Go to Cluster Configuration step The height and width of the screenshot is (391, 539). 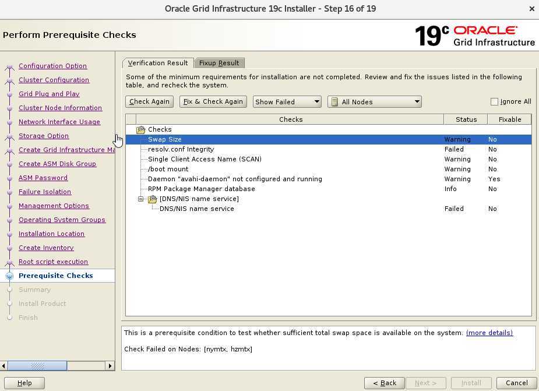tap(54, 80)
